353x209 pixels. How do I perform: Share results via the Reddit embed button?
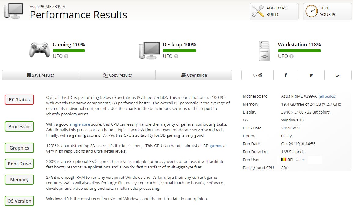point(257,75)
